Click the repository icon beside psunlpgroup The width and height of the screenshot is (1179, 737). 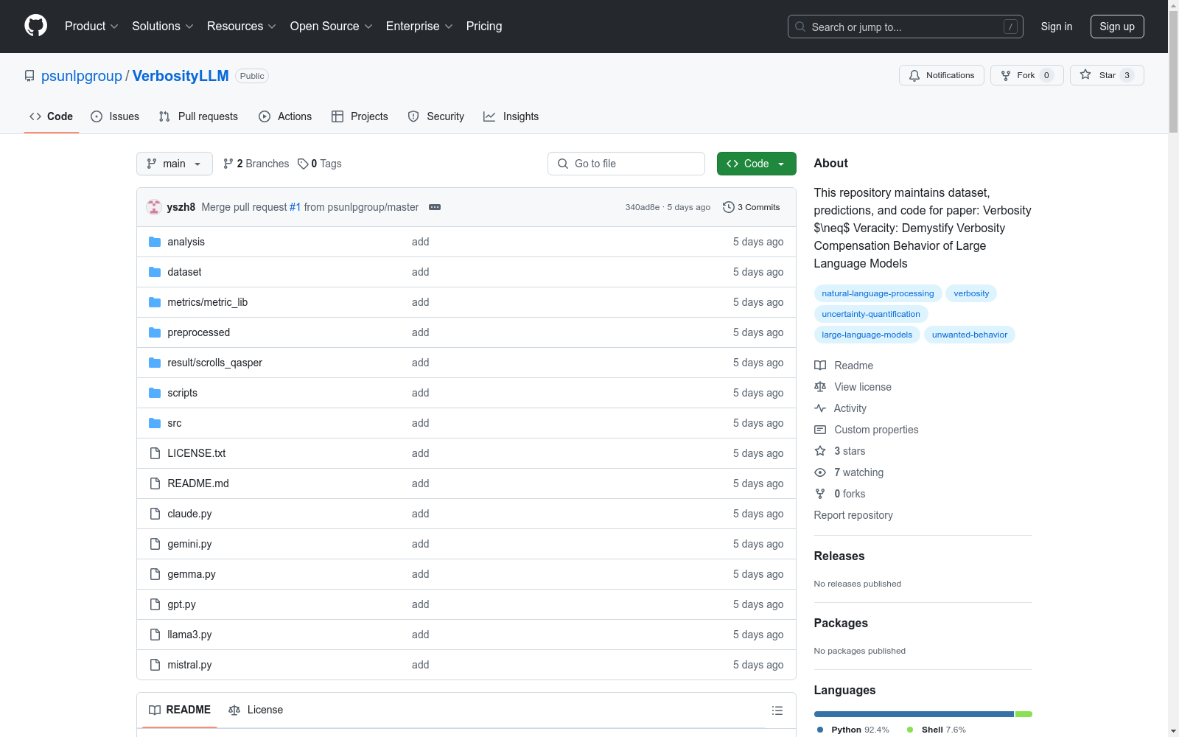point(29,76)
